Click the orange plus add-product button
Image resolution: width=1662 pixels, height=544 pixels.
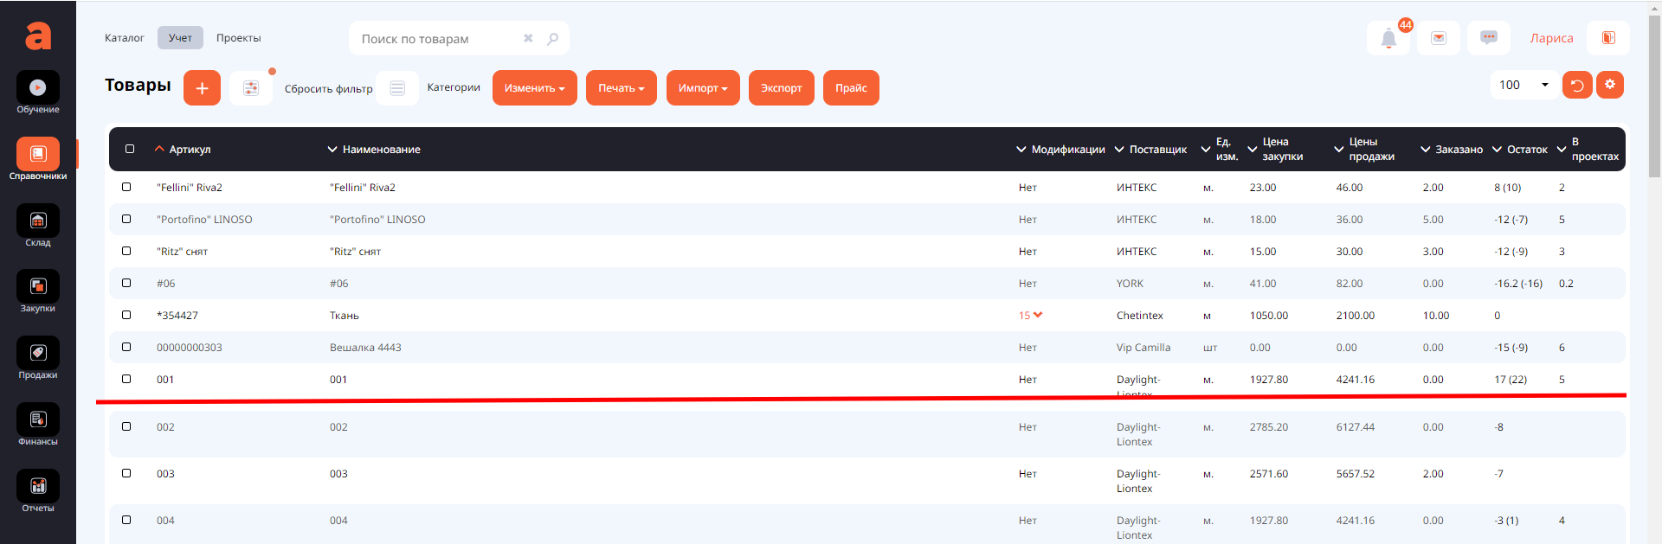pos(202,88)
